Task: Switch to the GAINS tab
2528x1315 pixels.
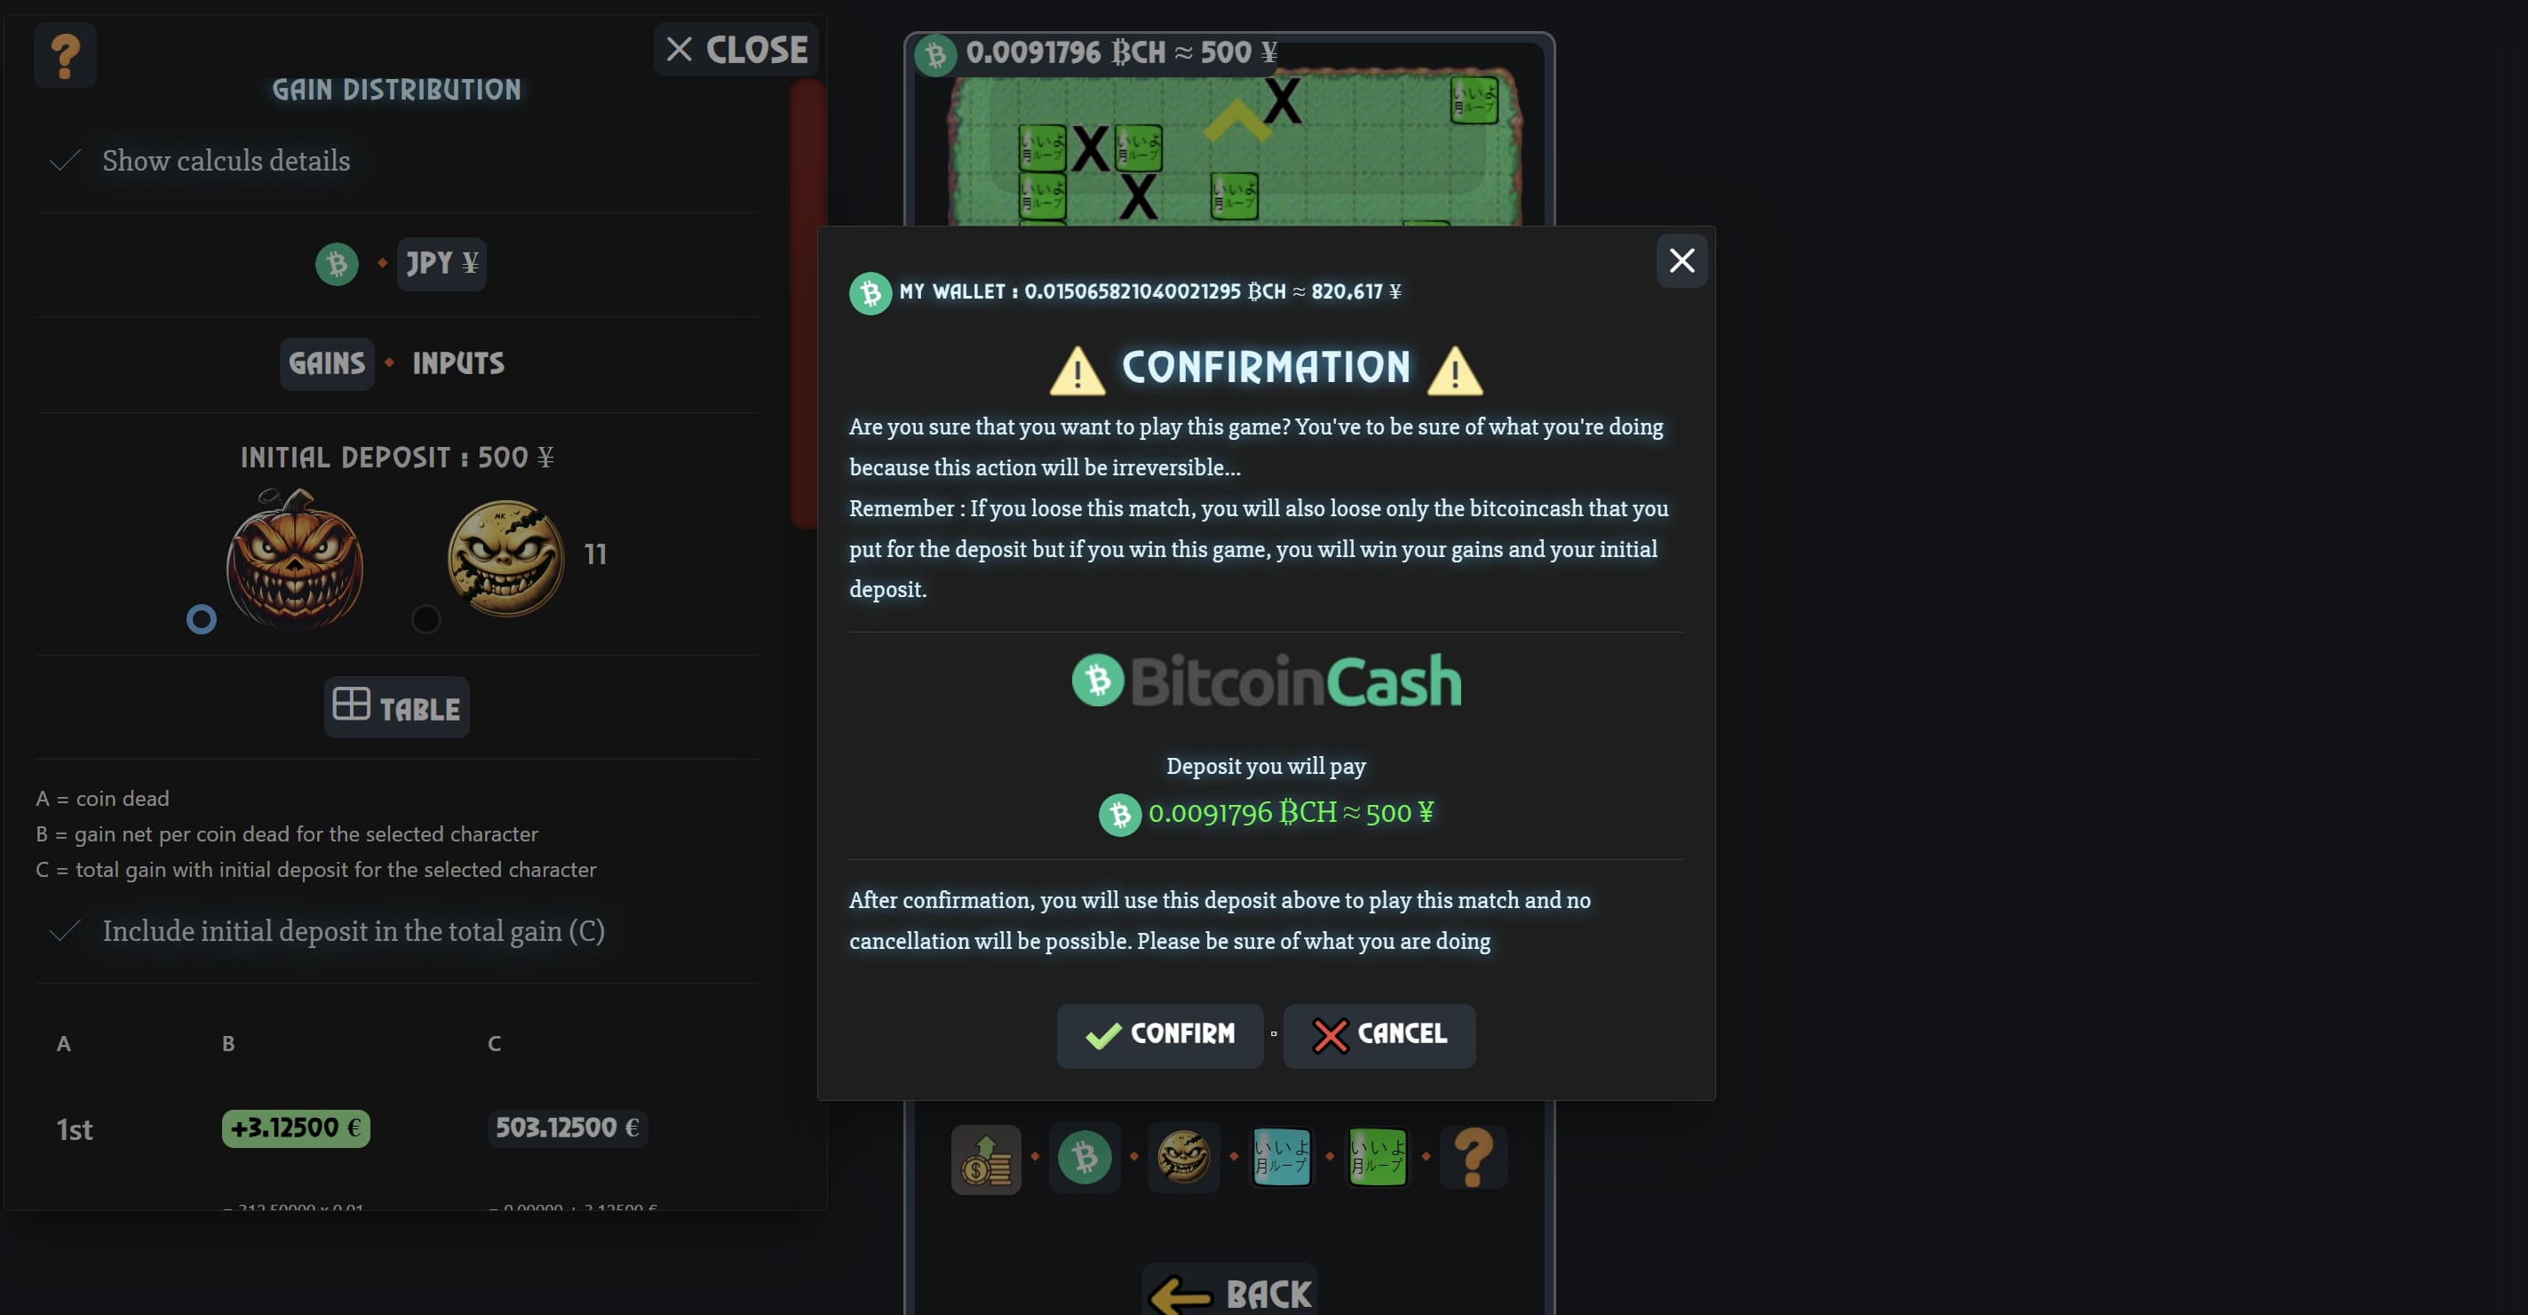Action: pyautogui.click(x=327, y=364)
